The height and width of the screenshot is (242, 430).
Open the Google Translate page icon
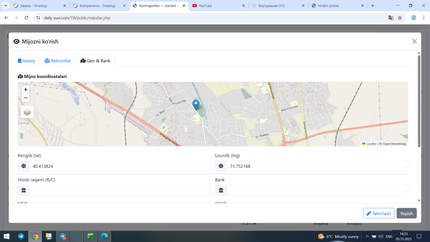pos(391,18)
